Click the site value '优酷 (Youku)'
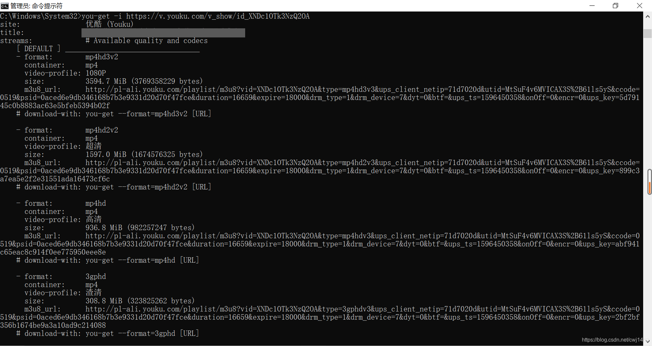 click(x=110, y=24)
